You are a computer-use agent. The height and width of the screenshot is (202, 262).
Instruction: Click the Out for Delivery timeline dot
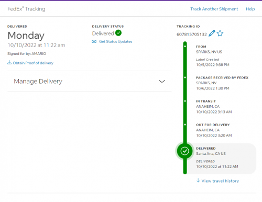tap(185, 125)
